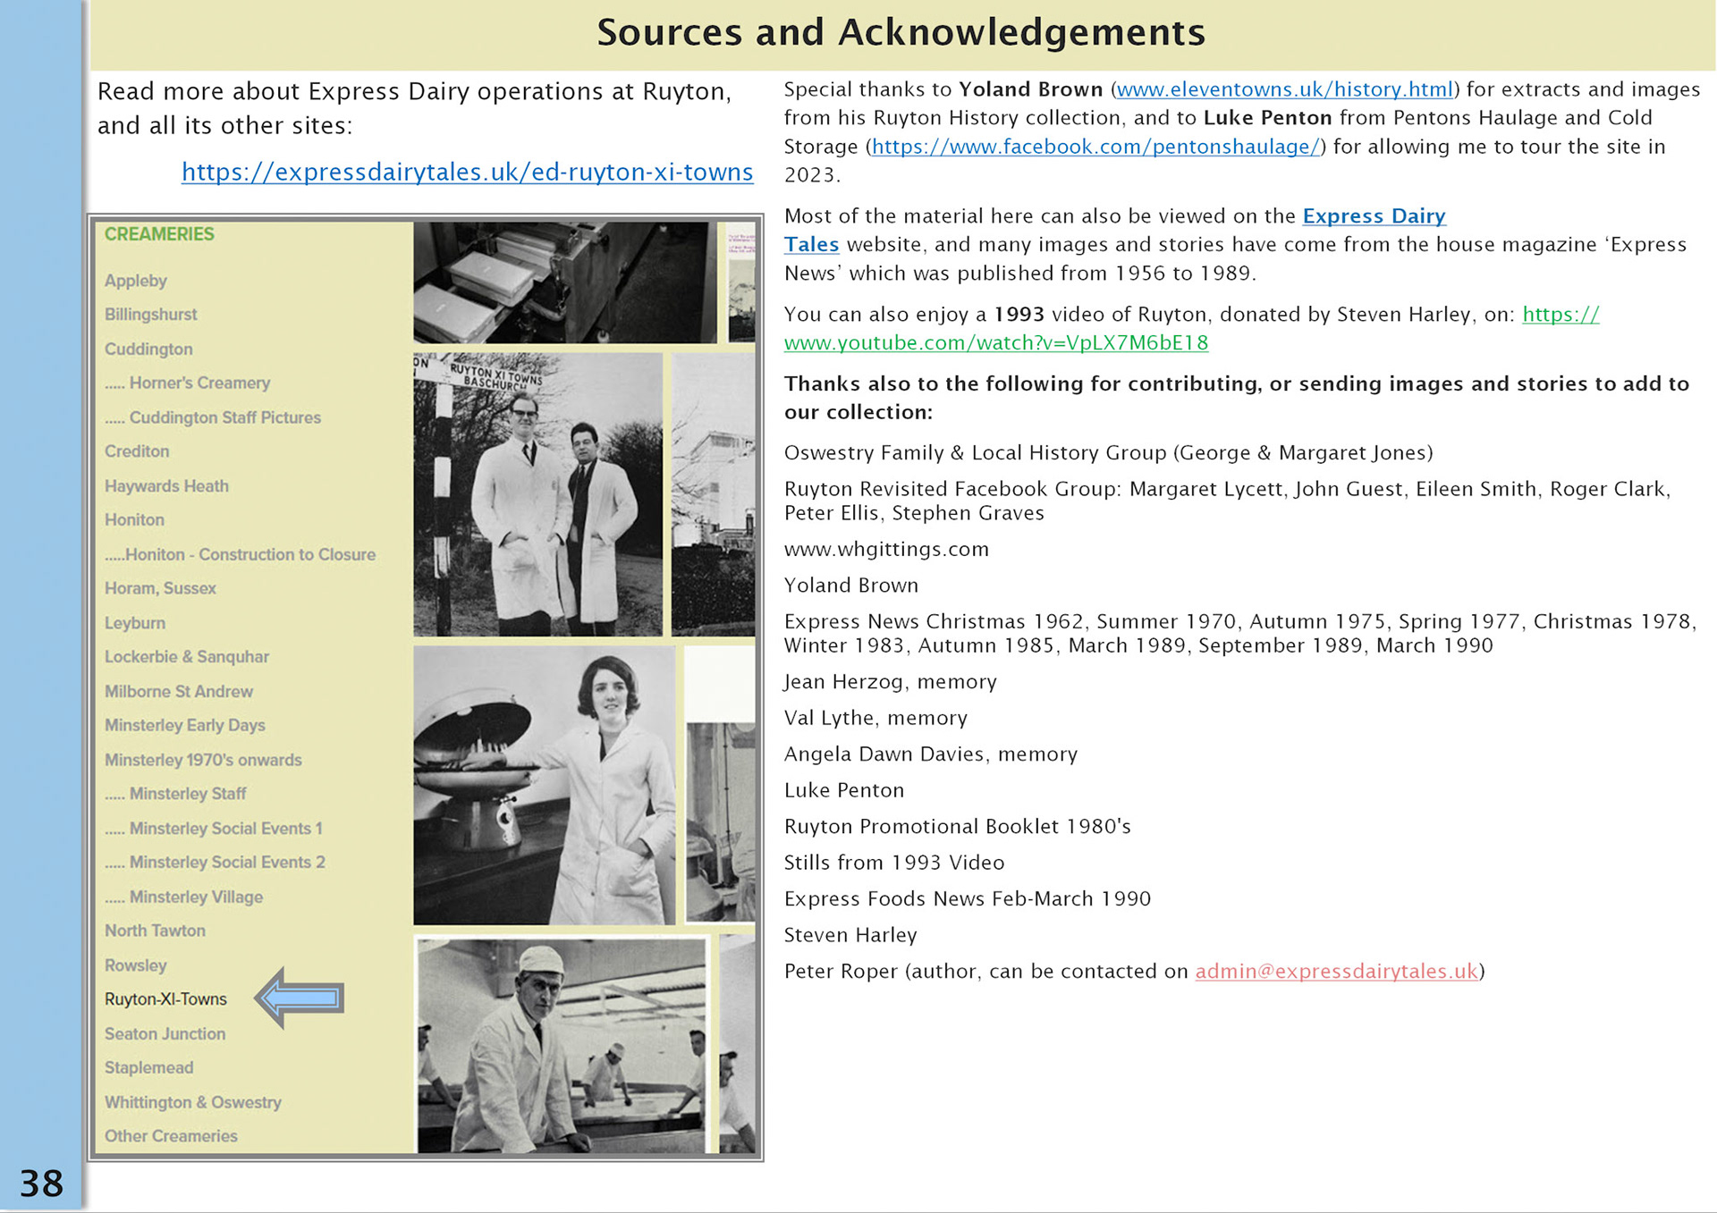This screenshot has height=1213, width=1717.
Task: Select Honiton - Construction to Closure entry
Action: (250, 554)
